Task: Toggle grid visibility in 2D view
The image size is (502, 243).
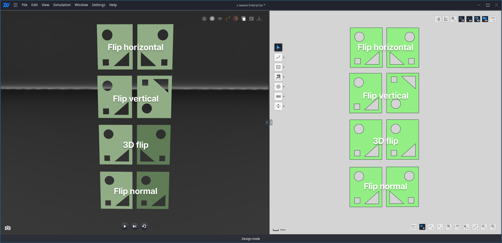Action: (453, 19)
